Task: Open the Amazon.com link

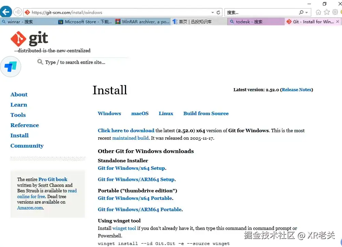Action: coord(30,208)
